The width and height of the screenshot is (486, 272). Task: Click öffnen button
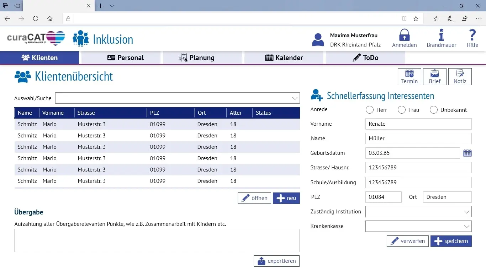point(254,198)
